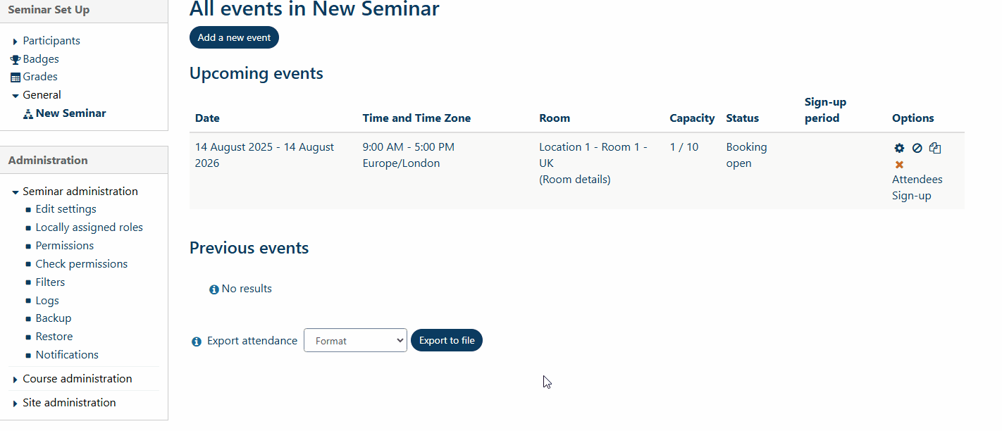Expand Site administration
Screen dimensions: 1002x431
pos(16,404)
